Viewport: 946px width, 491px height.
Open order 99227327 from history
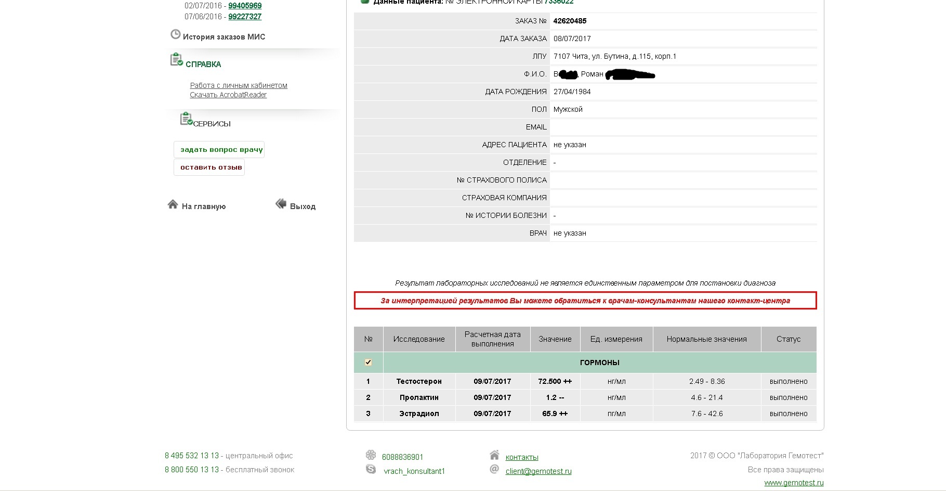coord(245,17)
